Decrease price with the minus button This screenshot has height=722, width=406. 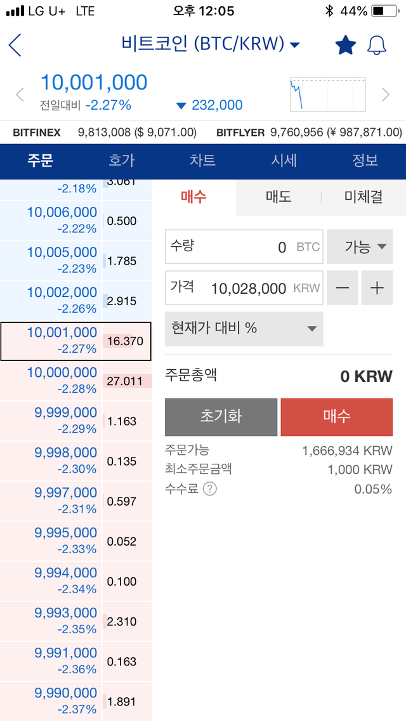pyautogui.click(x=343, y=288)
